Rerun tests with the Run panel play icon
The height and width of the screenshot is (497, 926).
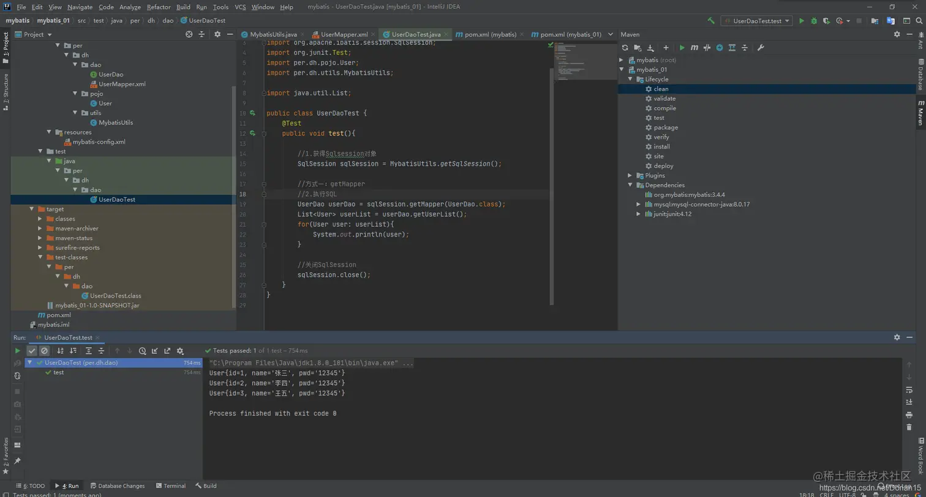click(x=17, y=351)
